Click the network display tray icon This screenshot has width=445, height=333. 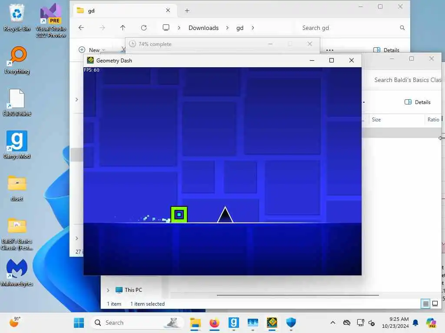[360, 323]
